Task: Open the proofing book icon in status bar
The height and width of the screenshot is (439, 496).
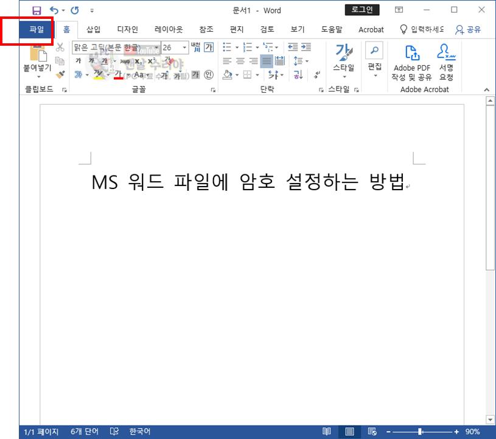Action: [114, 432]
